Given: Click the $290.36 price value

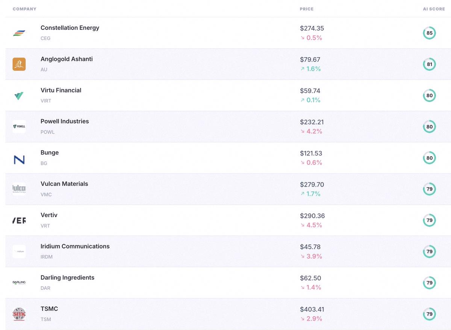Looking at the screenshot, I should point(312,216).
